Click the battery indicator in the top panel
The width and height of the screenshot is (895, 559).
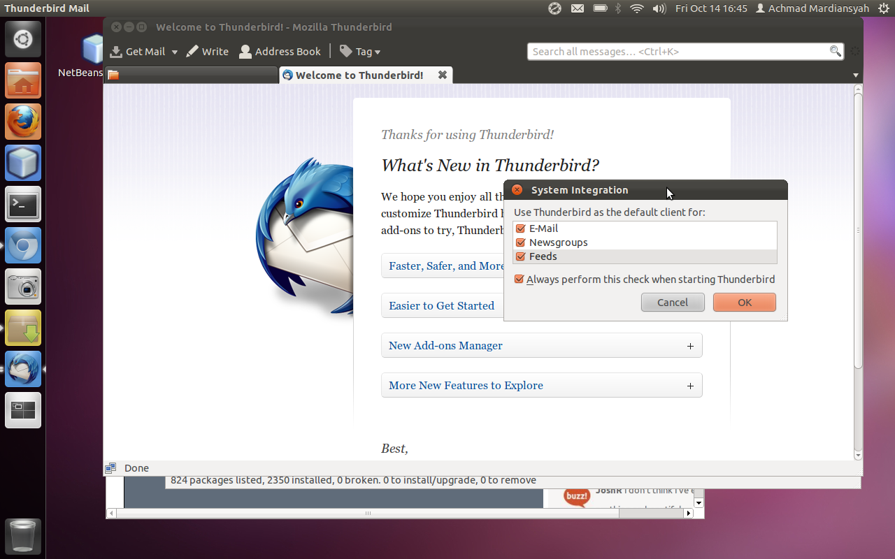pyautogui.click(x=600, y=8)
